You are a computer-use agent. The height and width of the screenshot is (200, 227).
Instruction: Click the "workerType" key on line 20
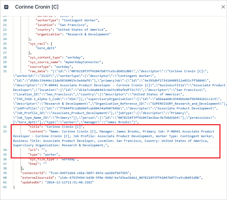point(46,20)
